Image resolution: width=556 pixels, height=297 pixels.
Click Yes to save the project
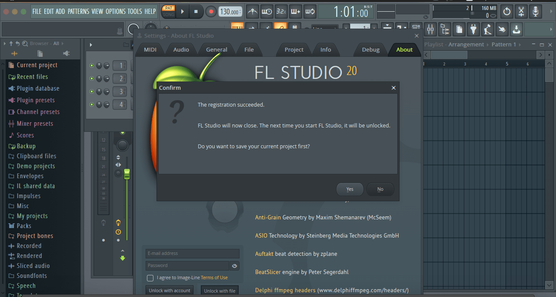click(x=350, y=189)
